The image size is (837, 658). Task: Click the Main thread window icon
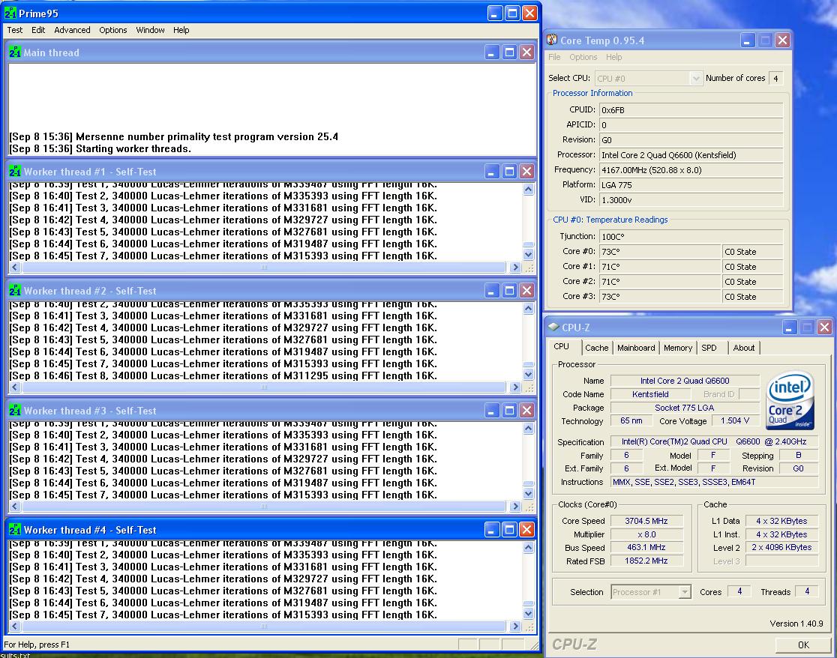[15, 52]
